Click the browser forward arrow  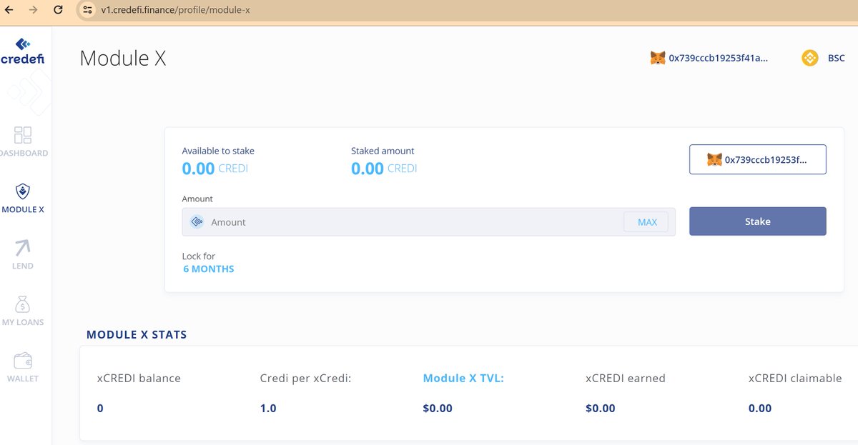pos(34,10)
